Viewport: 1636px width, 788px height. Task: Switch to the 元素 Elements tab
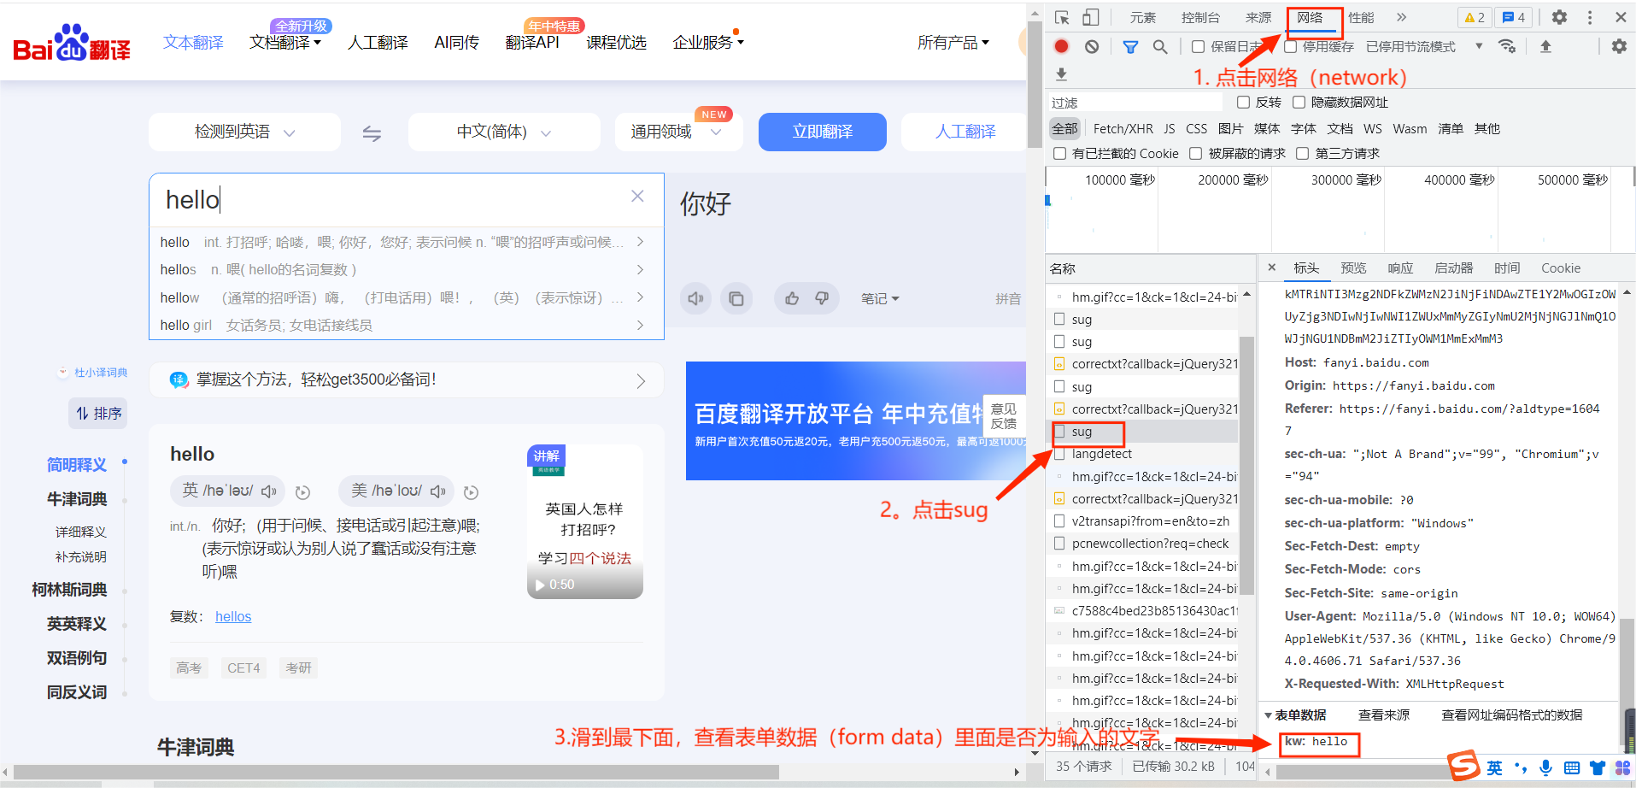pyautogui.click(x=1143, y=18)
